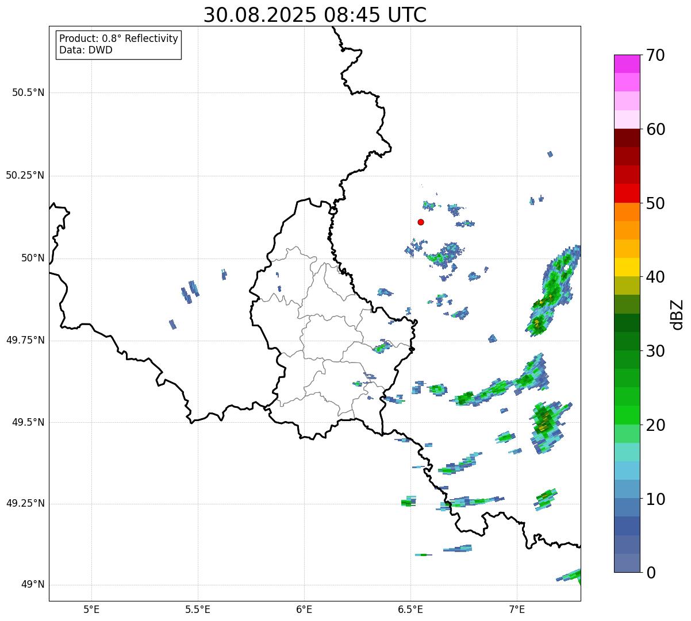
Task: Click the "49°N" latitude label
Action: tap(32, 585)
